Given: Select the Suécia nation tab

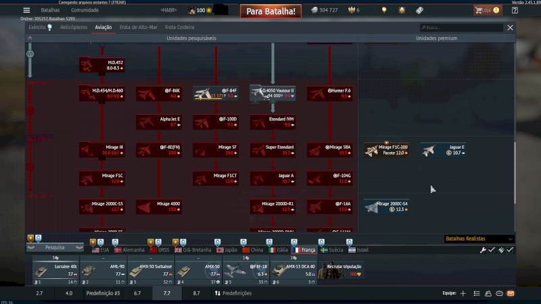Looking at the screenshot, I should pyautogui.click(x=331, y=250).
